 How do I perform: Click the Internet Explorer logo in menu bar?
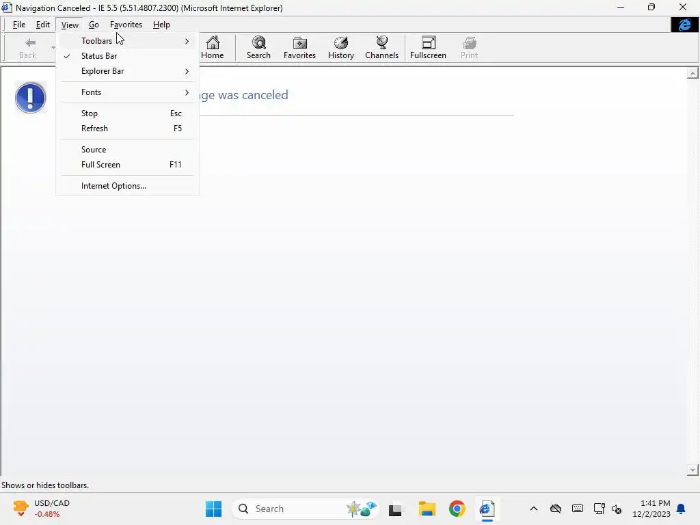point(685,25)
